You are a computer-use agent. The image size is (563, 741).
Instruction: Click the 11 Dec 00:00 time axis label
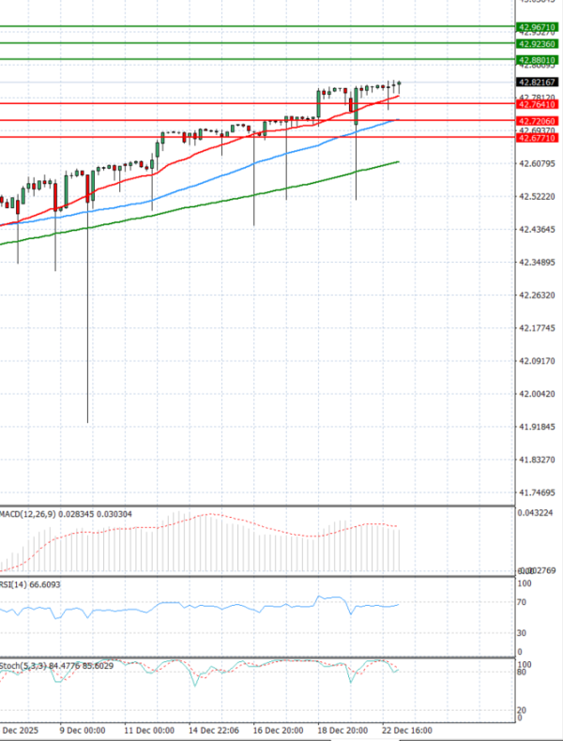pyautogui.click(x=150, y=729)
